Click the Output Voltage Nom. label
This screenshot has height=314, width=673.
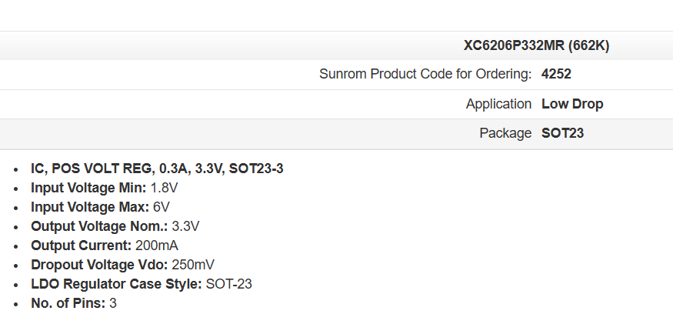pyautogui.click(x=98, y=226)
